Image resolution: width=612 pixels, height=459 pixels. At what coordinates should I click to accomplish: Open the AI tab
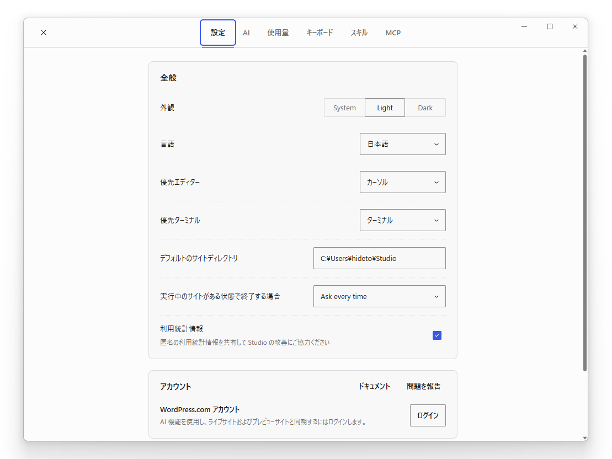246,33
